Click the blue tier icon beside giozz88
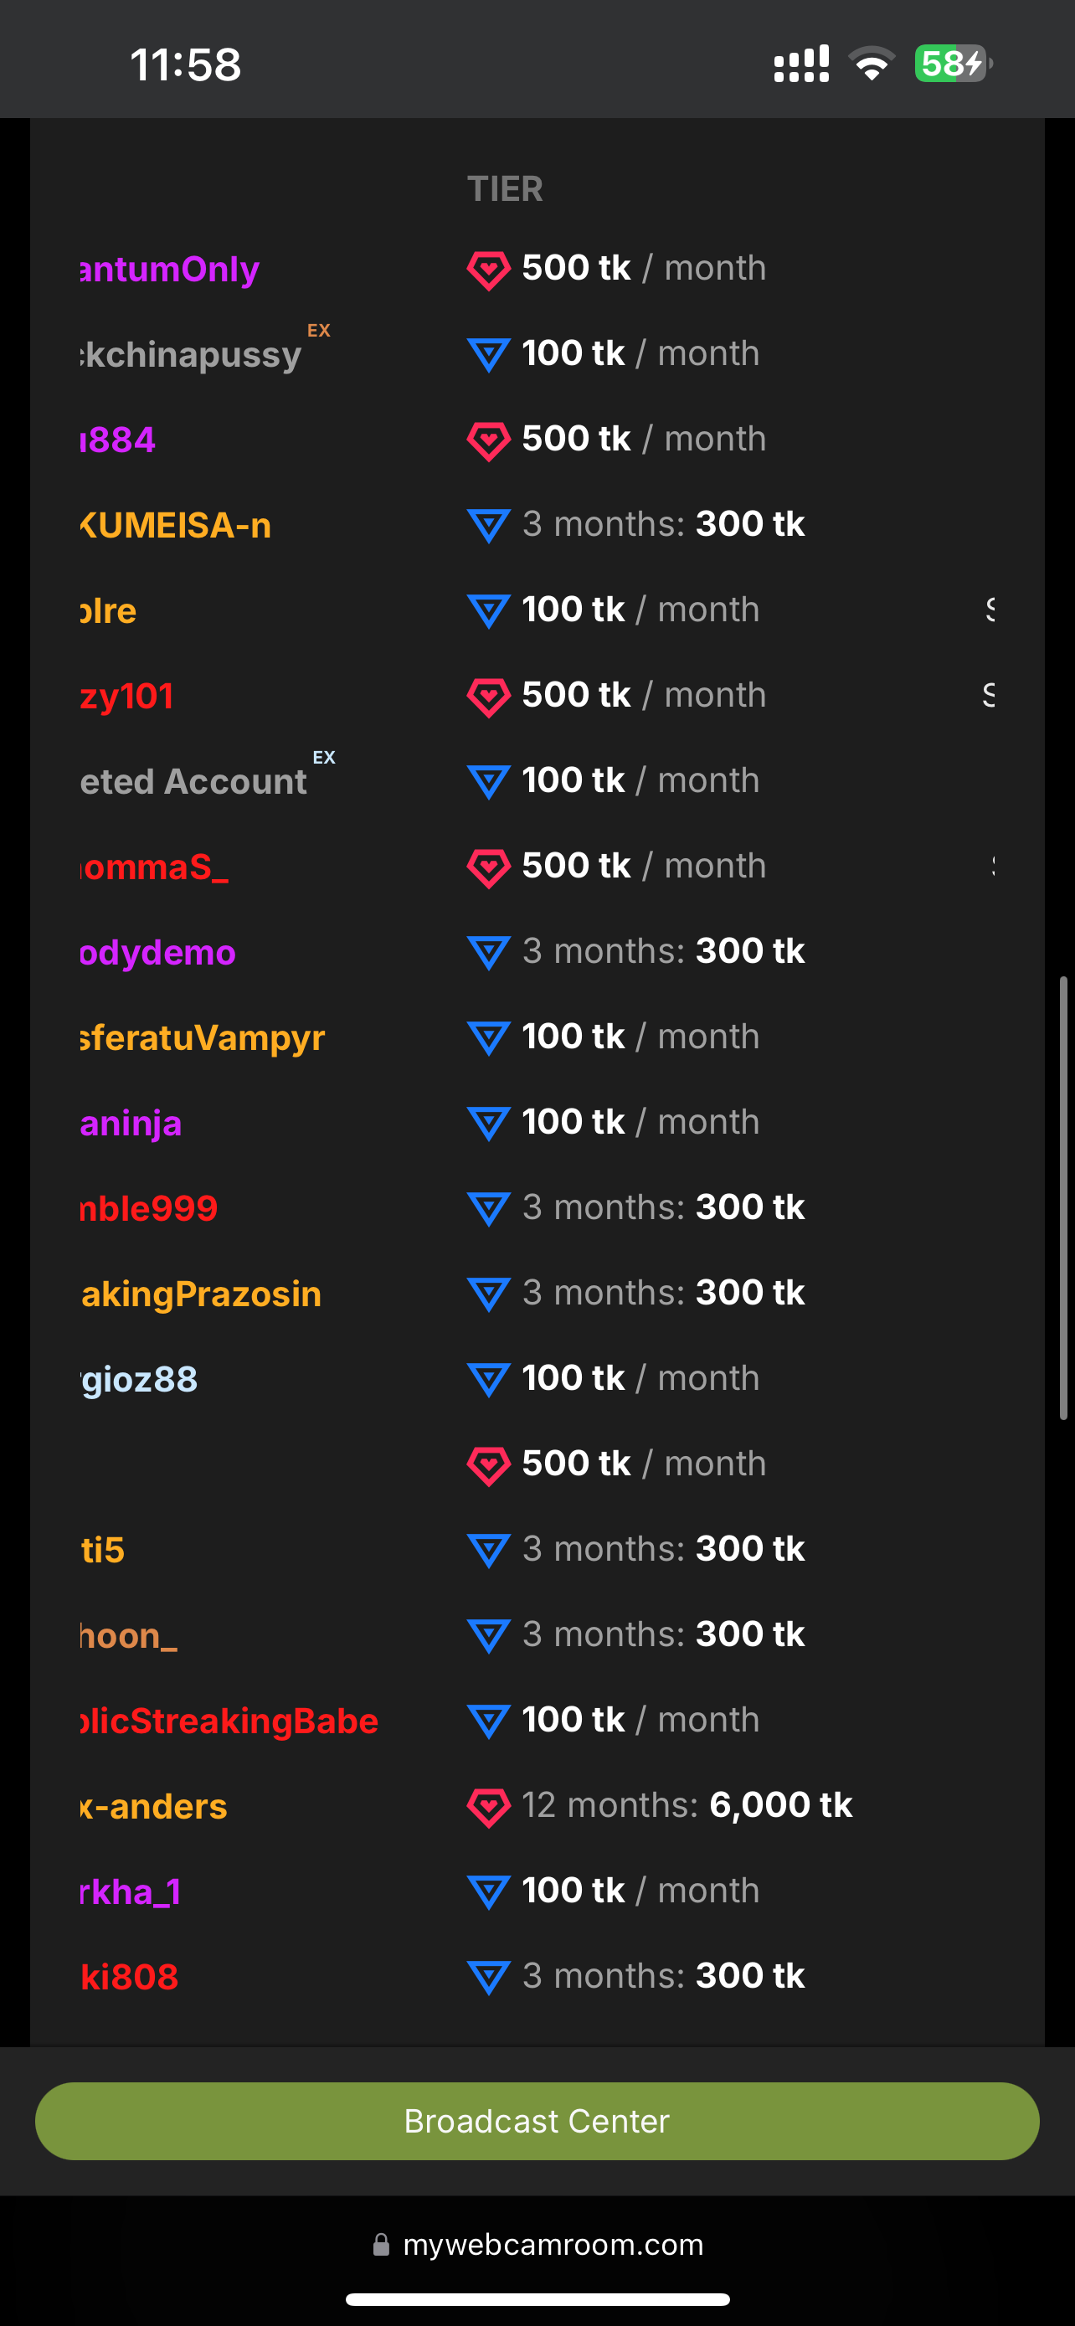The height and width of the screenshot is (2326, 1075). pyautogui.click(x=488, y=1379)
